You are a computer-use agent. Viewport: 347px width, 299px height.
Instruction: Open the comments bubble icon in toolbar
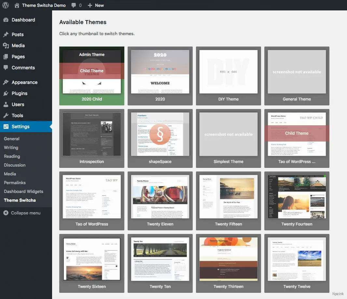click(74, 5)
